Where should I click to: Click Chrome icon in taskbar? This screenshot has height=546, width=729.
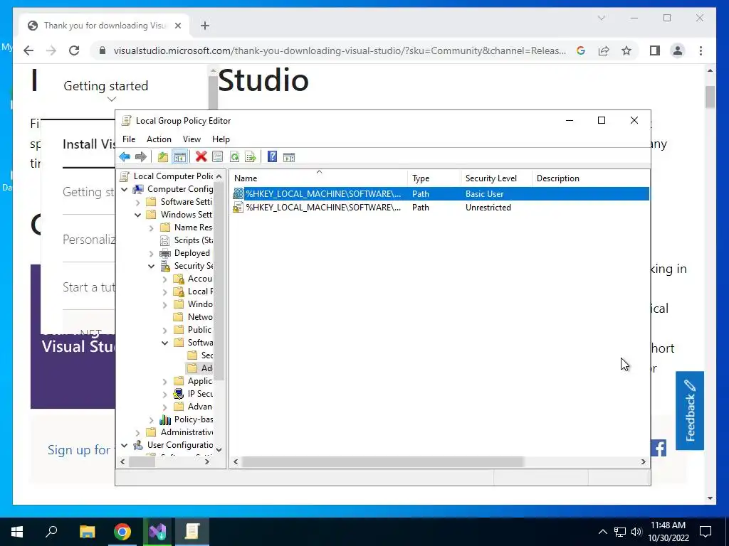122,532
